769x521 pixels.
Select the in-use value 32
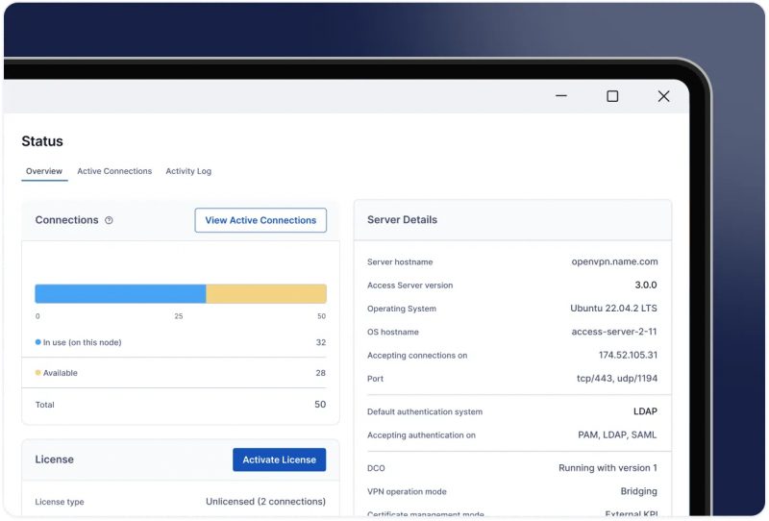click(321, 342)
